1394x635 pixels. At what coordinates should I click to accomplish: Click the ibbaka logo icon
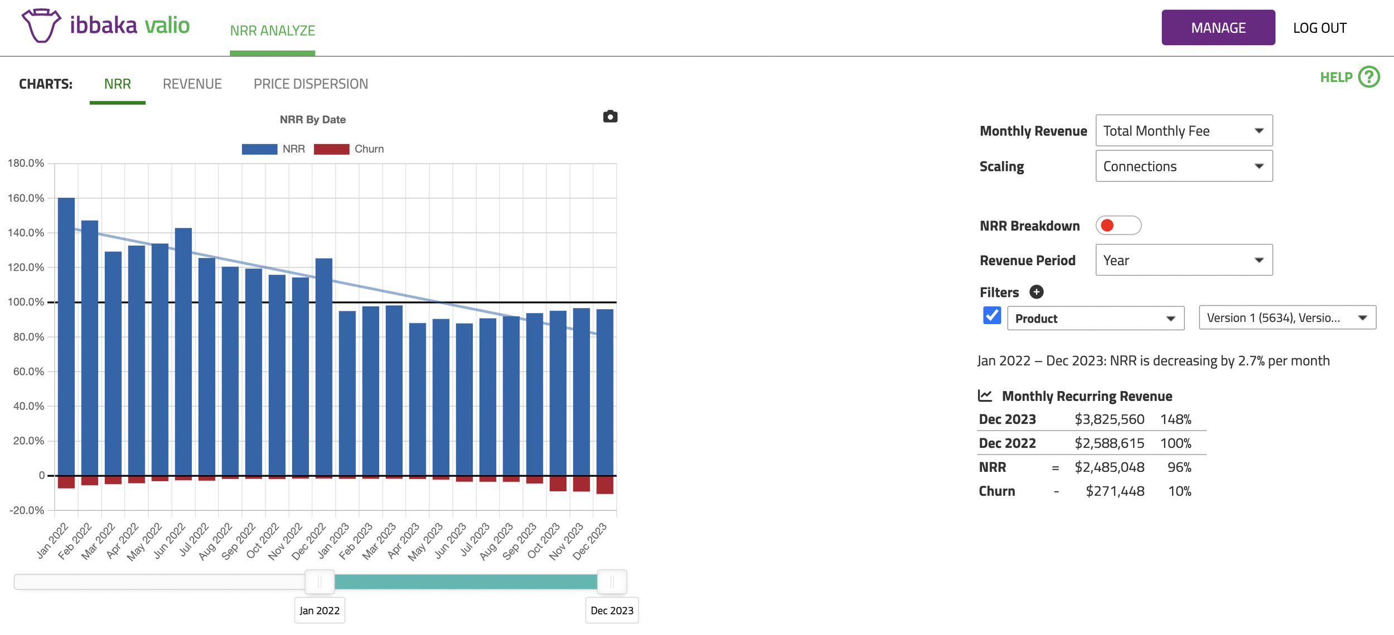41,26
